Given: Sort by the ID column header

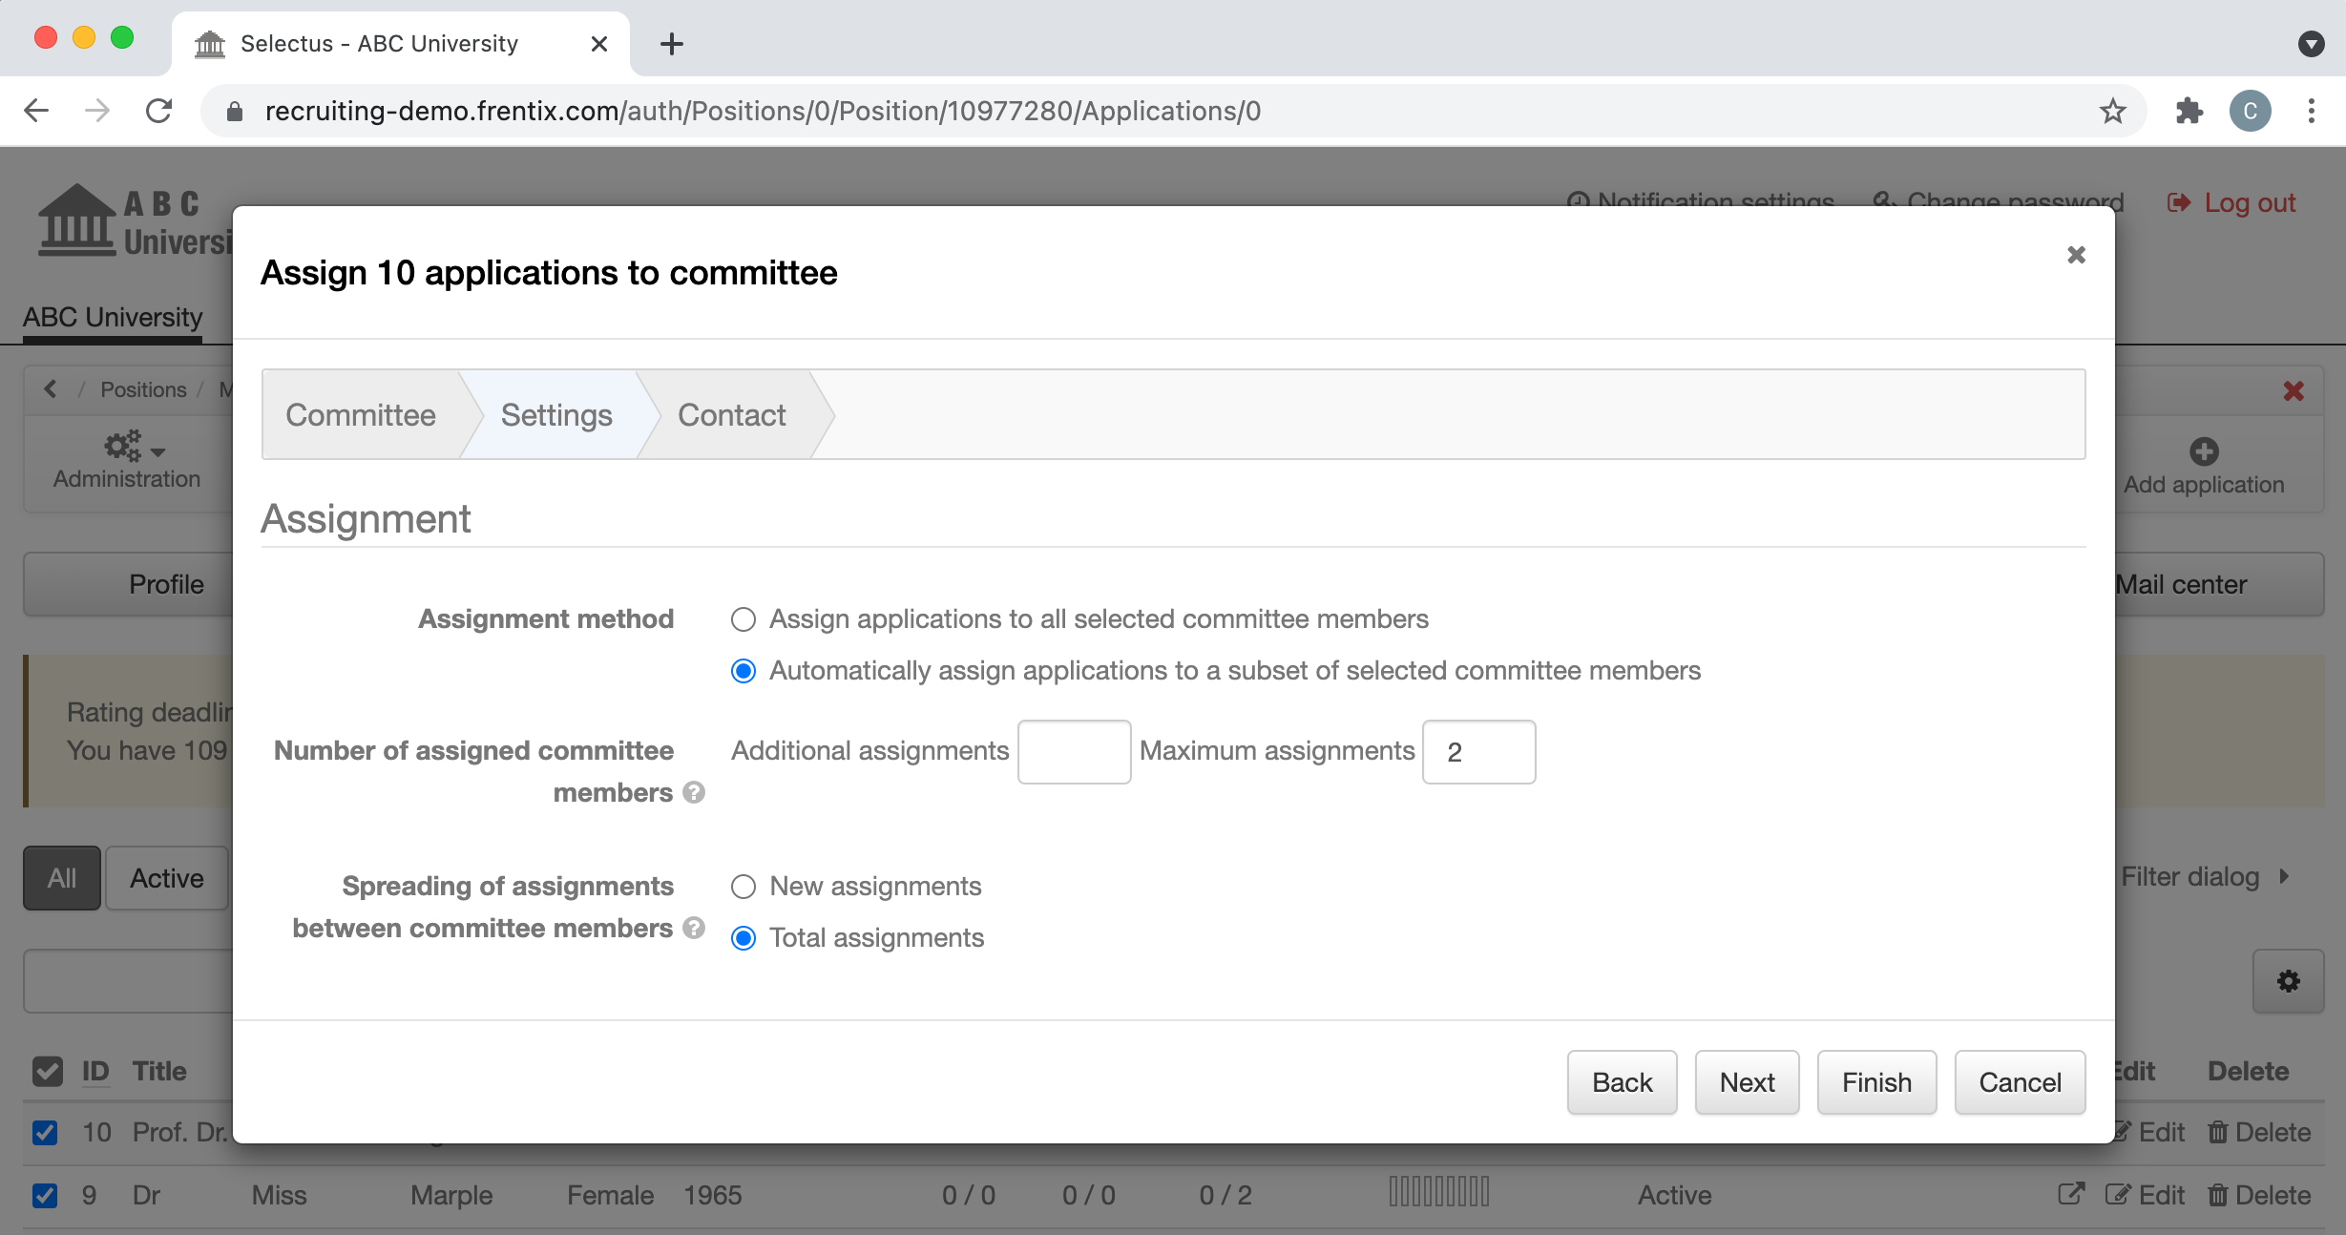Looking at the screenshot, I should [95, 1071].
